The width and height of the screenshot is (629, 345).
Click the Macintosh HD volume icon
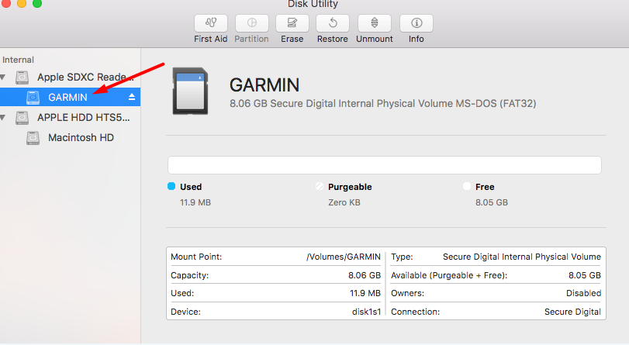pyautogui.click(x=33, y=137)
